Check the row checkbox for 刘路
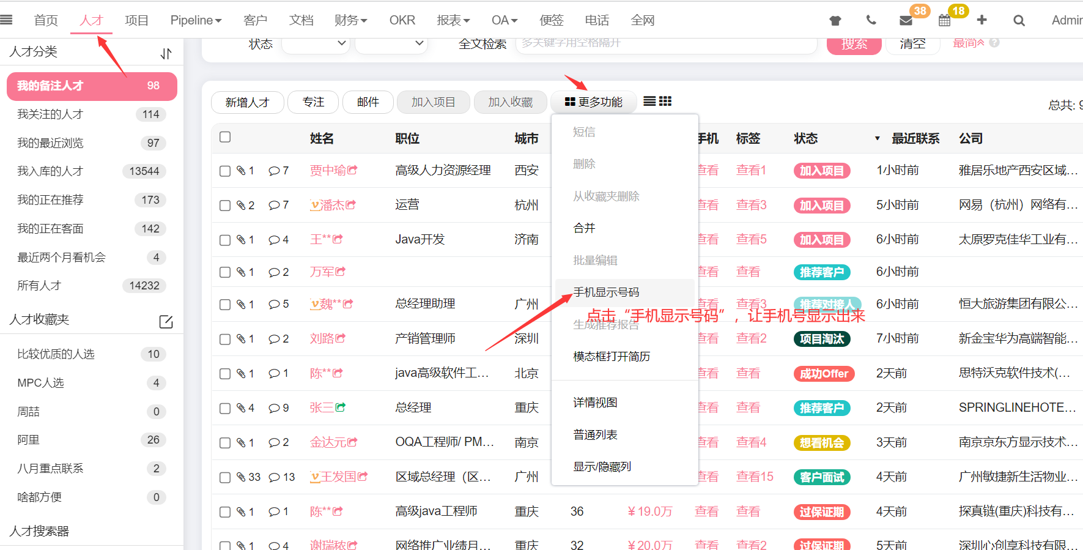The image size is (1083, 550). point(225,339)
